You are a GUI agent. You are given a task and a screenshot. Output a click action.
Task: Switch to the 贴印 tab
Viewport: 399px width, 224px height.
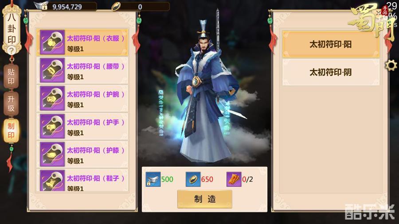(11, 77)
